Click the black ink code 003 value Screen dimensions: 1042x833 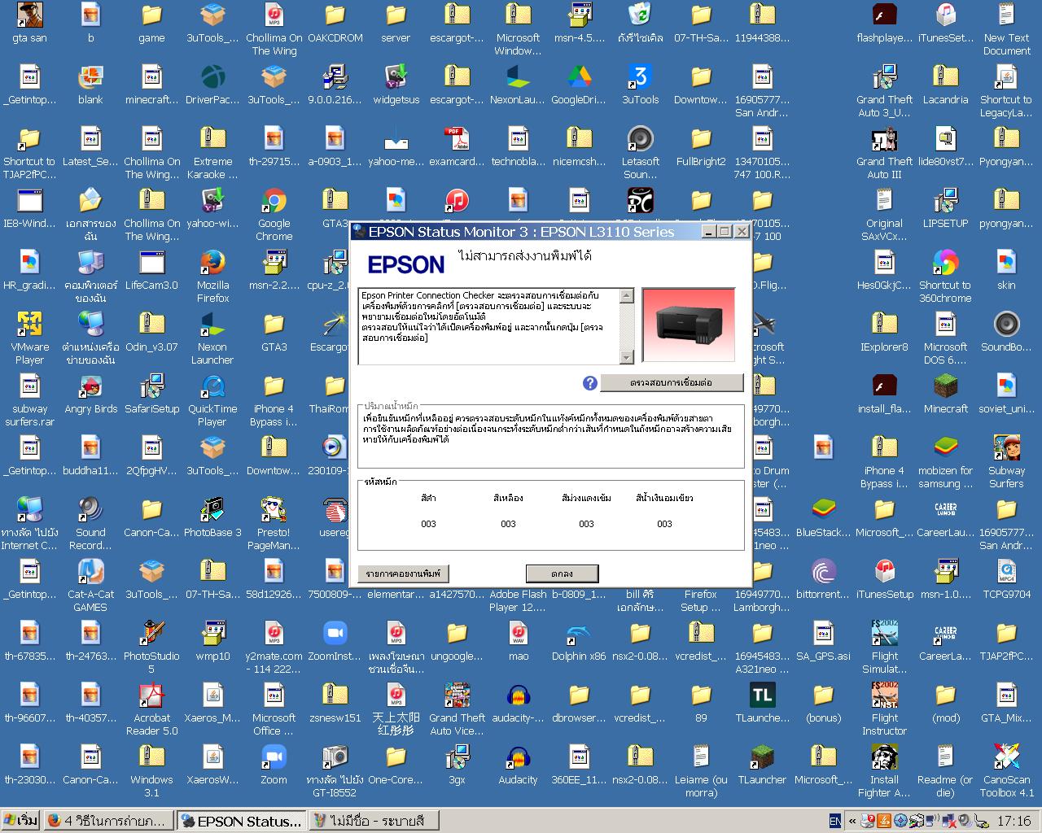click(x=428, y=524)
